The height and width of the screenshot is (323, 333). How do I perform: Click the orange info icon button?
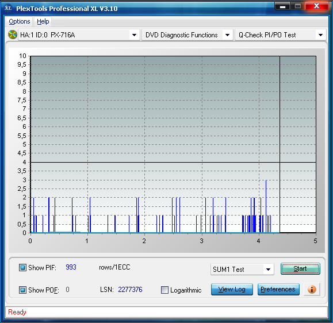(312, 289)
